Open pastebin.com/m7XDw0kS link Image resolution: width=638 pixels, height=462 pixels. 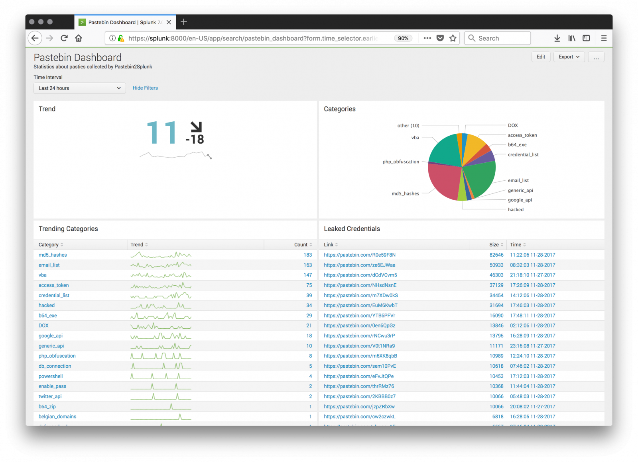coord(361,295)
